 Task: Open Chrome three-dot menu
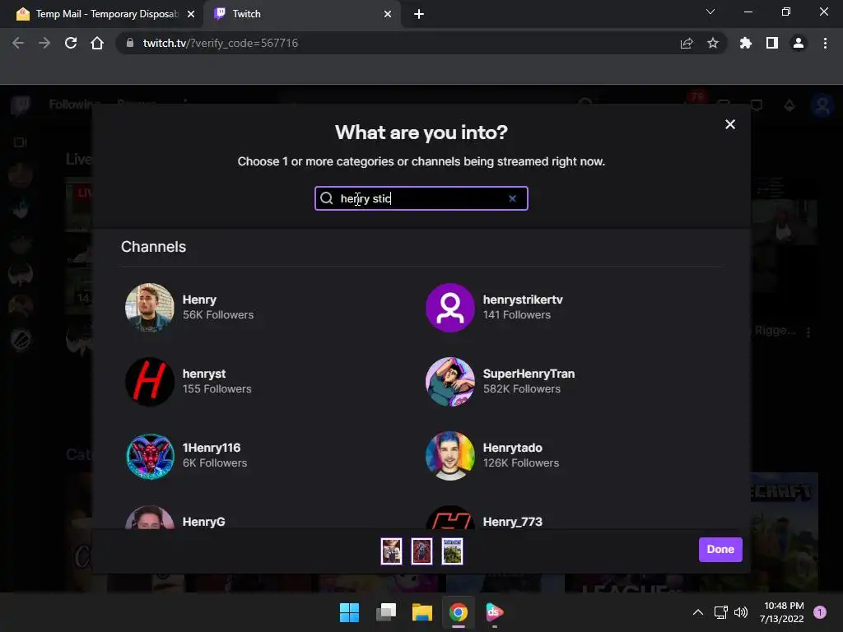[x=825, y=43]
